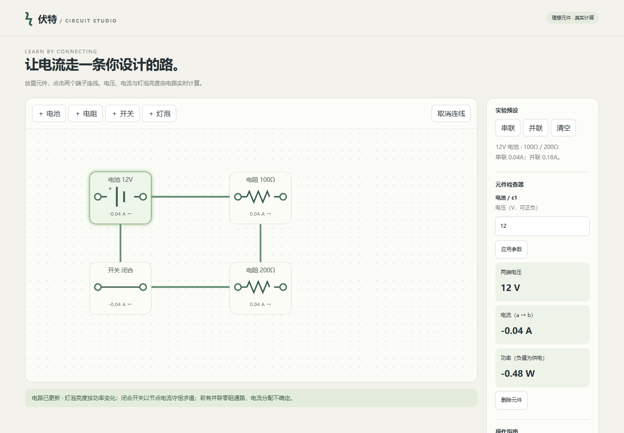Click the 实验预设 section heading
This screenshot has height=433, width=624.
507,110
